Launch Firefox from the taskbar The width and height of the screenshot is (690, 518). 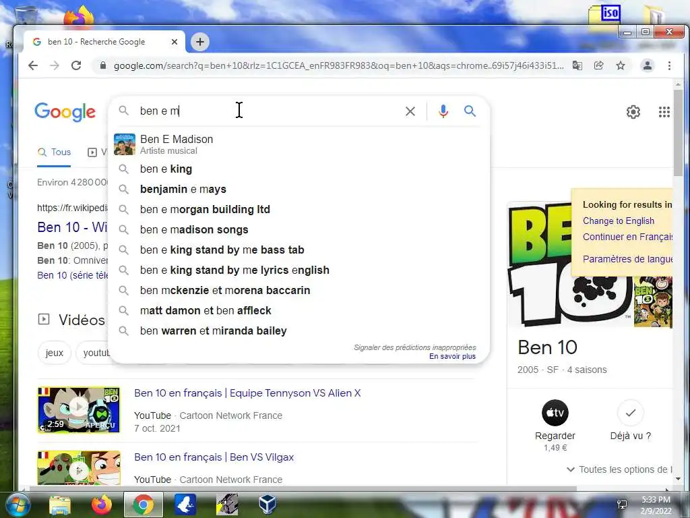click(x=102, y=505)
